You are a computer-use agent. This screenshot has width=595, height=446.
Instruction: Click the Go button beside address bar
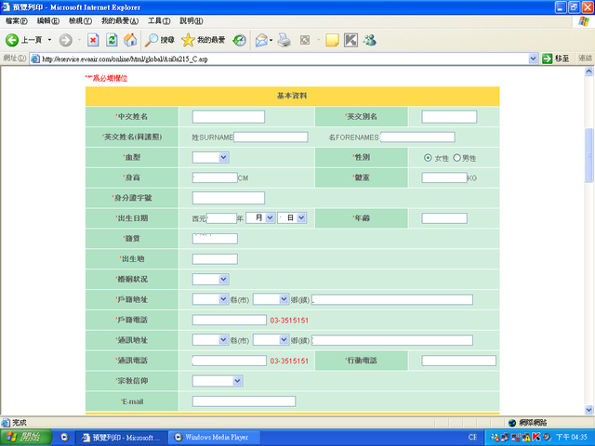(556, 59)
